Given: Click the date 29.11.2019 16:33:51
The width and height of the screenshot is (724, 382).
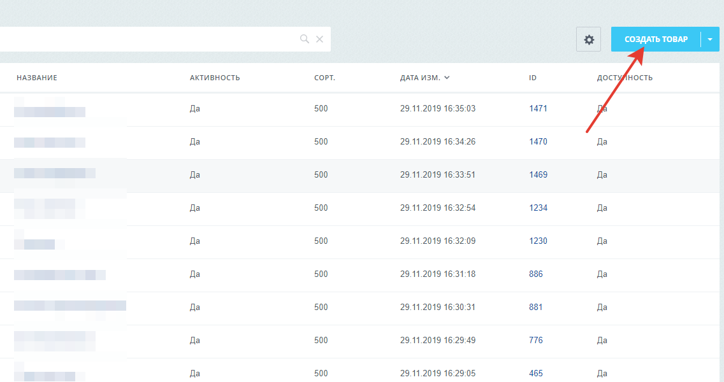Looking at the screenshot, I should (438, 175).
